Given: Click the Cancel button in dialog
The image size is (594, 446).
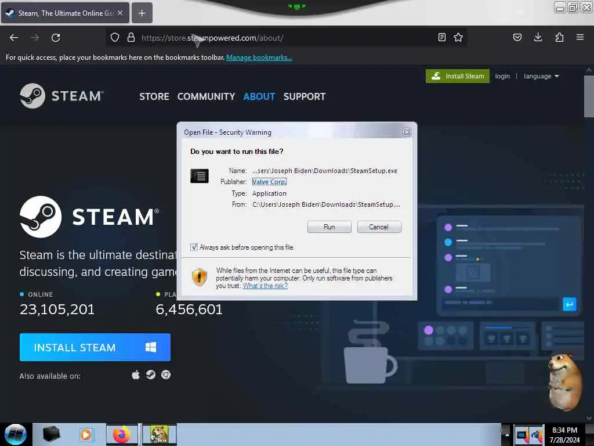Looking at the screenshot, I should pyautogui.click(x=379, y=227).
